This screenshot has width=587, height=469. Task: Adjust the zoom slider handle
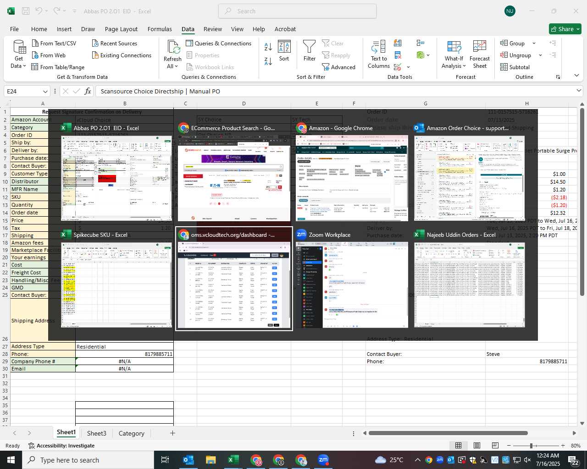pos(531,446)
